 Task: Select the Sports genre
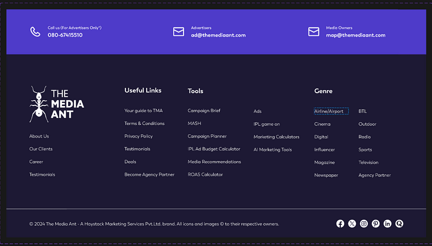point(365,150)
